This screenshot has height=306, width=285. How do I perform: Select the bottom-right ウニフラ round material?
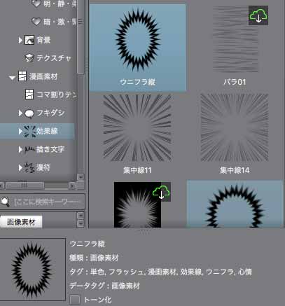point(235,204)
